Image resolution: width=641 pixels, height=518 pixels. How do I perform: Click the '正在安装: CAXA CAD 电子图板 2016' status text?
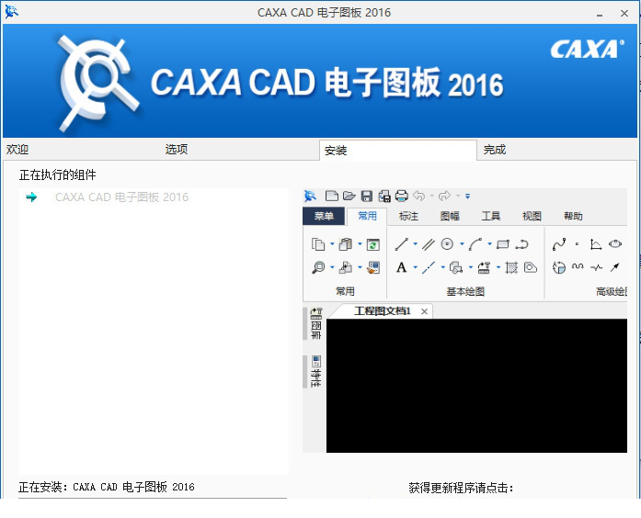107,487
